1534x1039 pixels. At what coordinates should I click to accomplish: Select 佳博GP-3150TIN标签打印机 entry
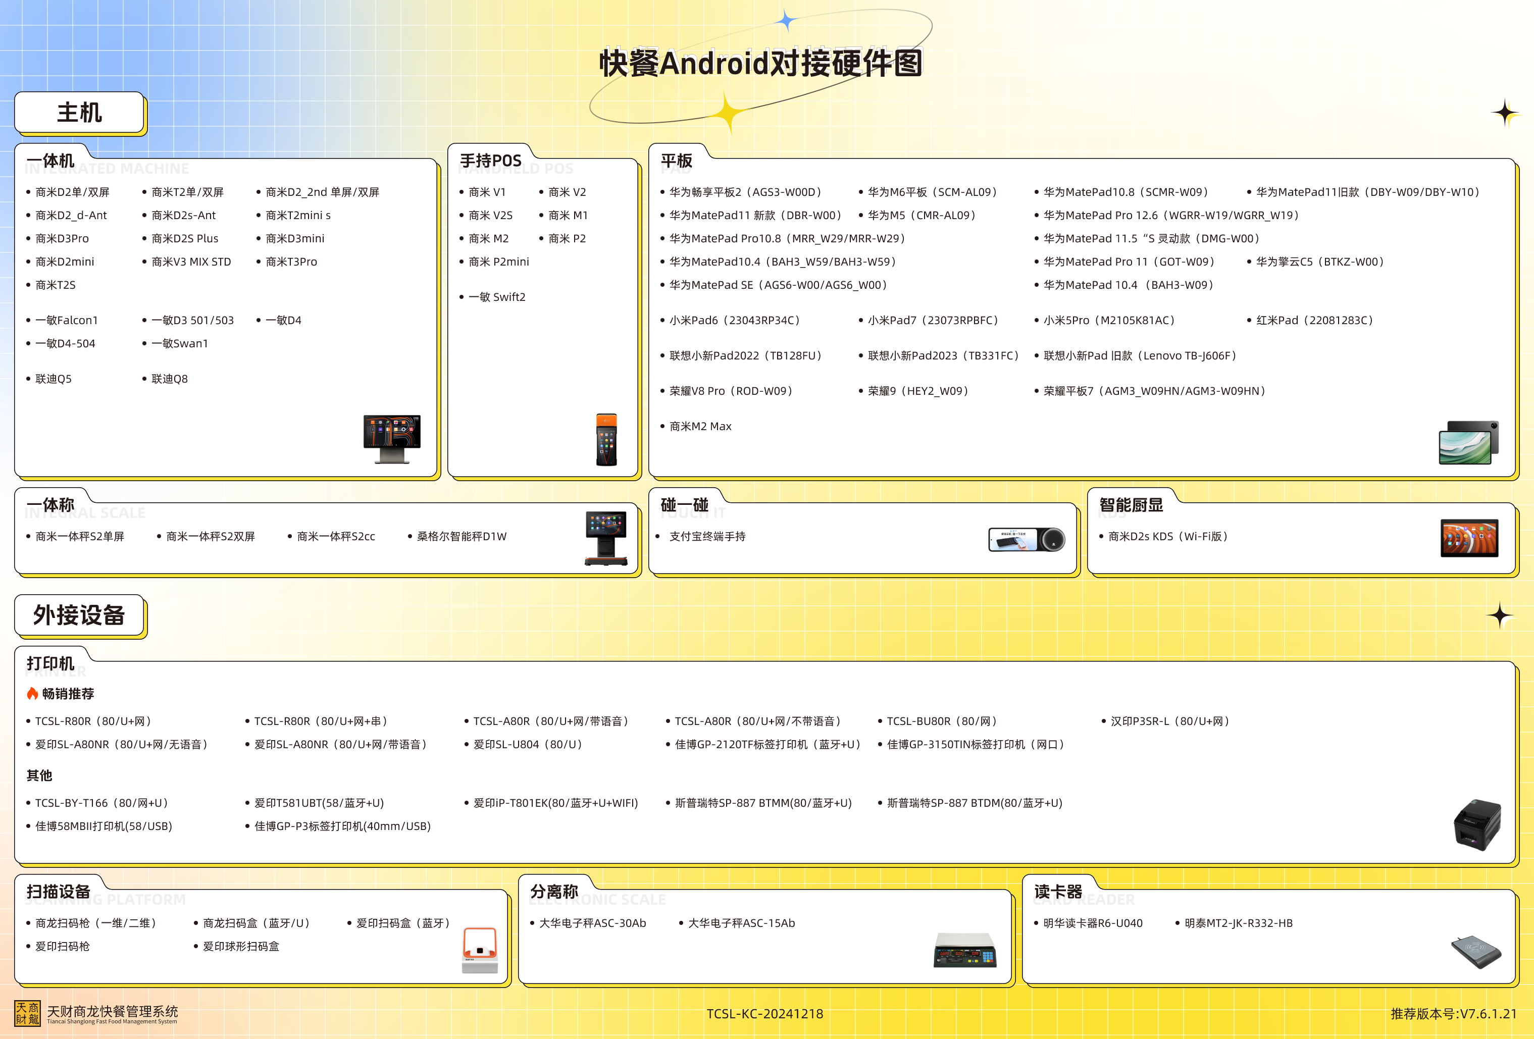tap(978, 745)
